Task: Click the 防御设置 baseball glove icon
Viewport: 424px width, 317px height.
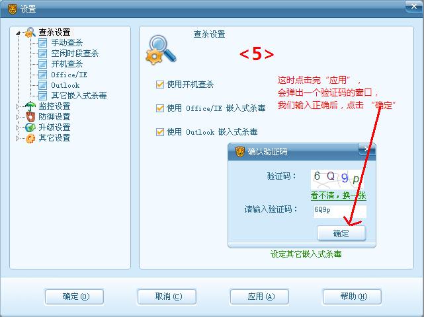Action: 30,117
